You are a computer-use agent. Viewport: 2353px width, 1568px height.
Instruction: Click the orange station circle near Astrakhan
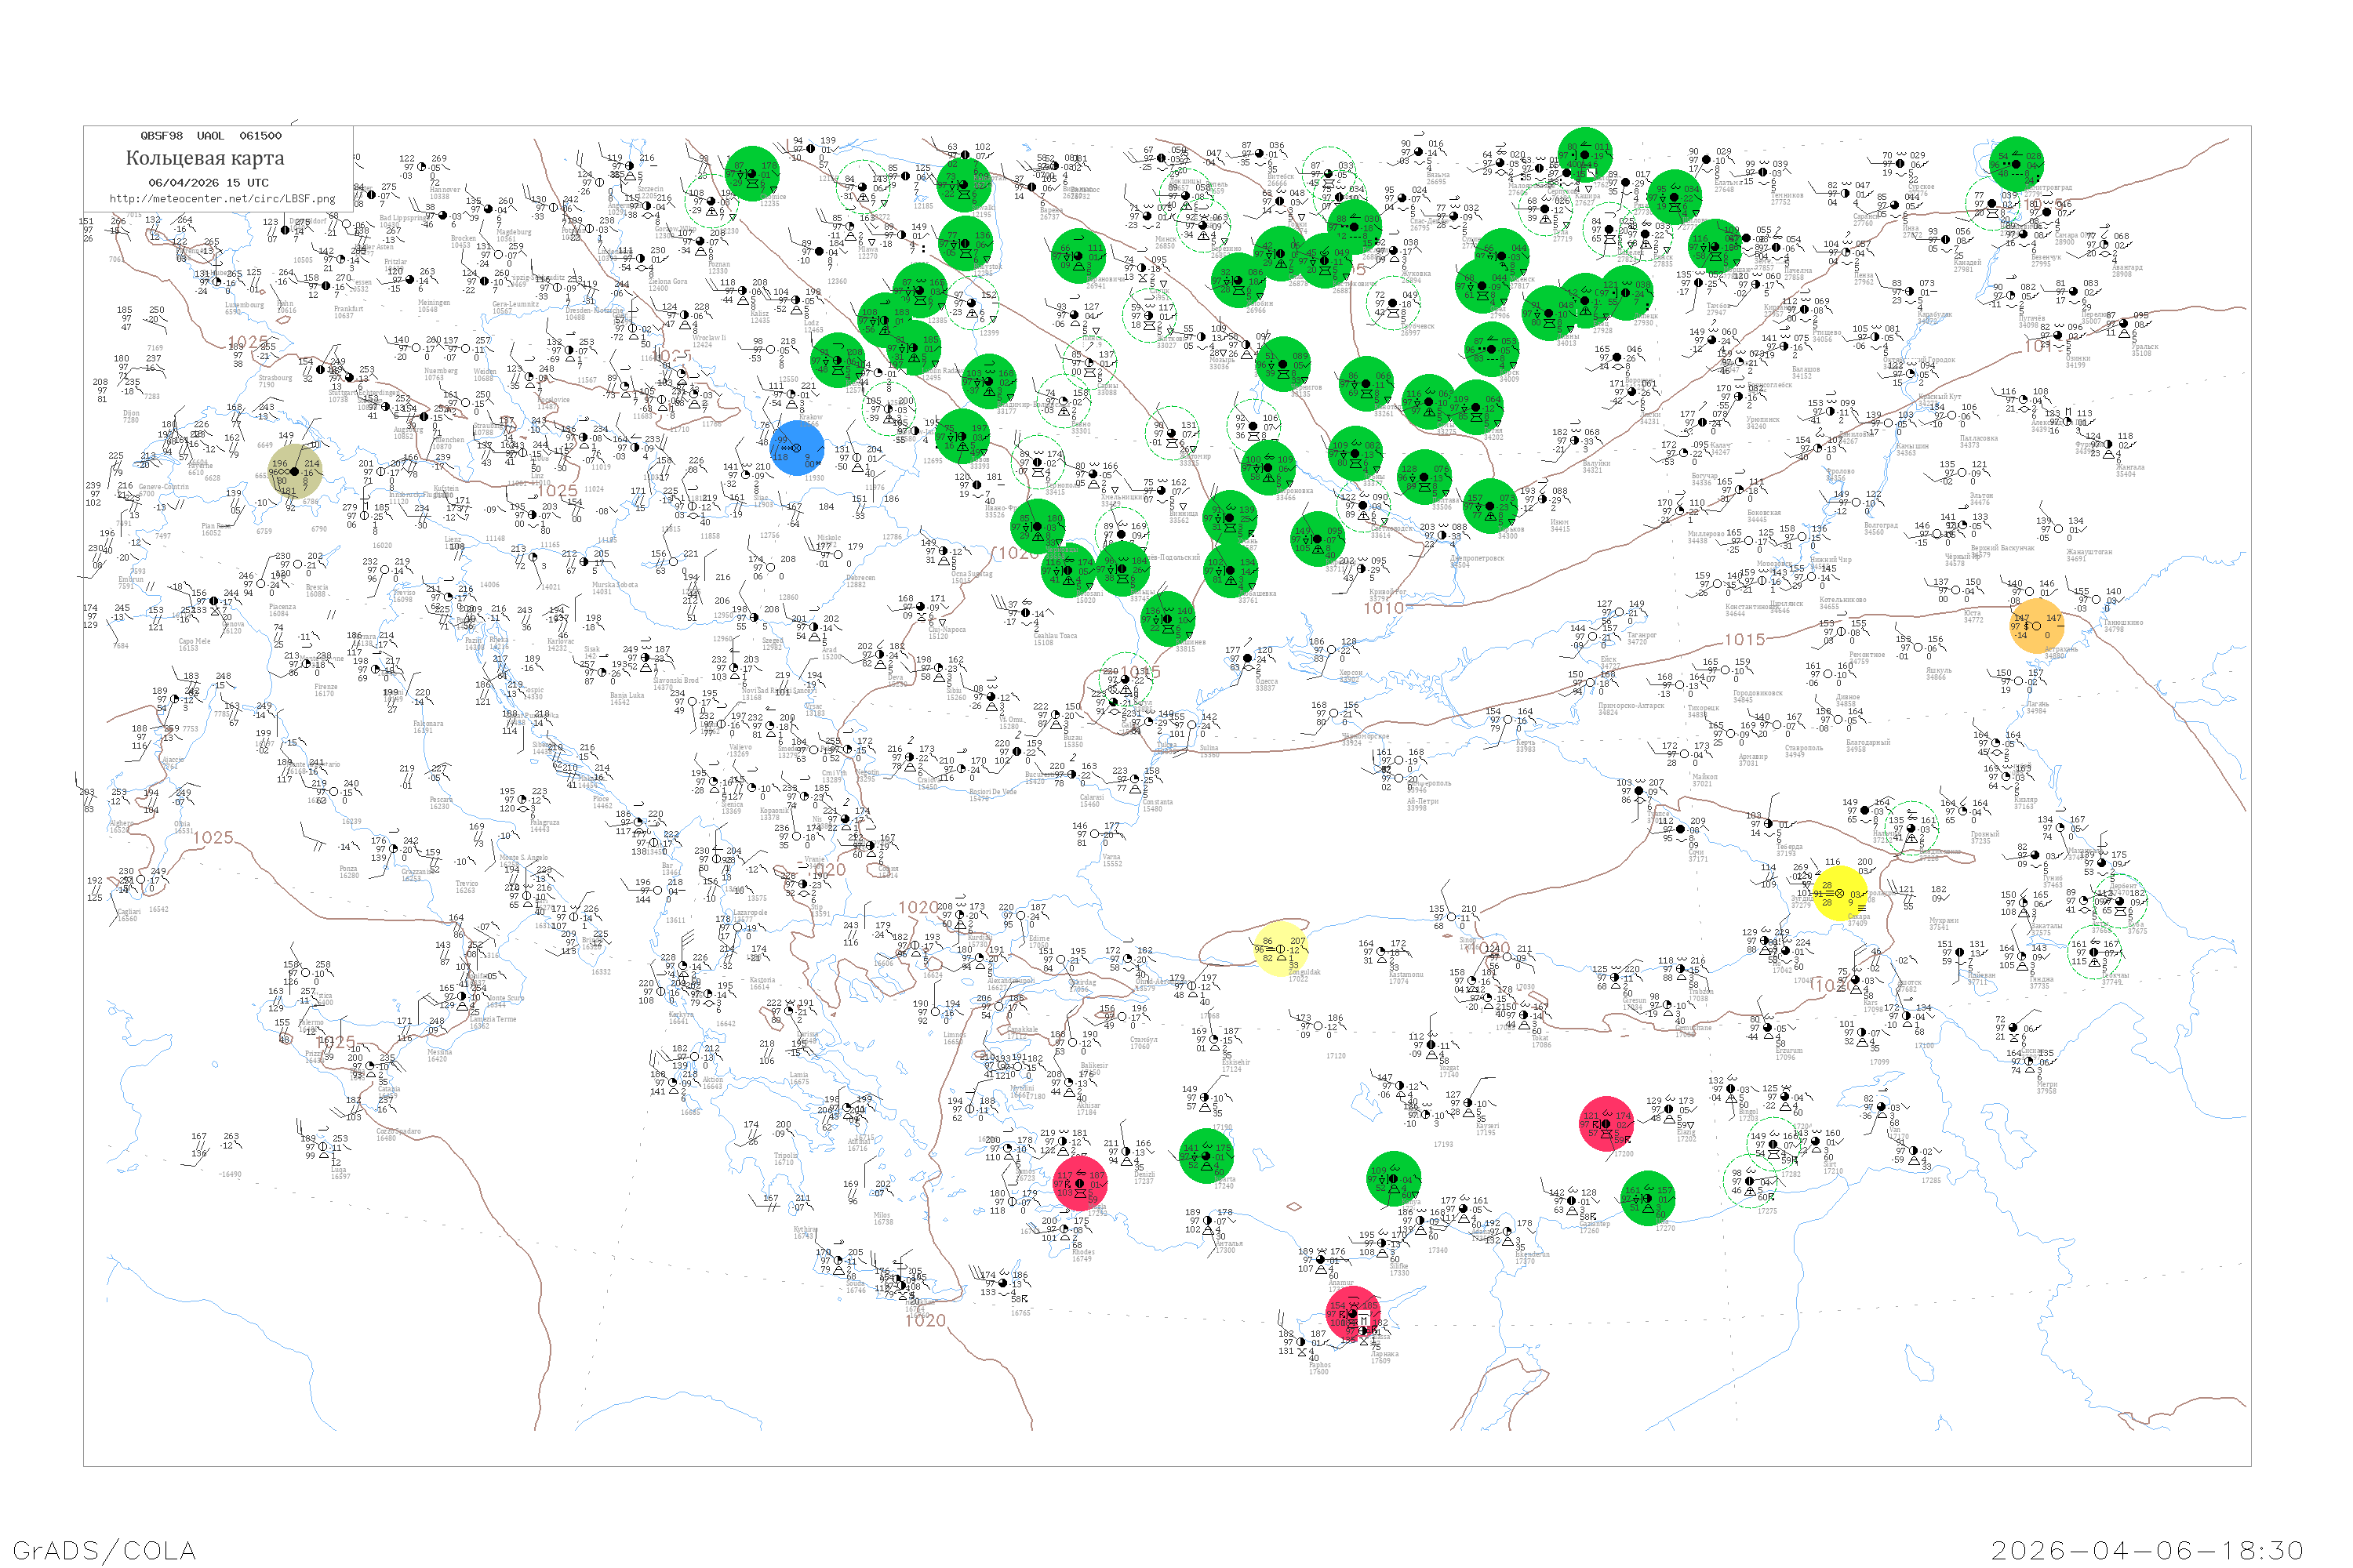pyautogui.click(x=2038, y=626)
